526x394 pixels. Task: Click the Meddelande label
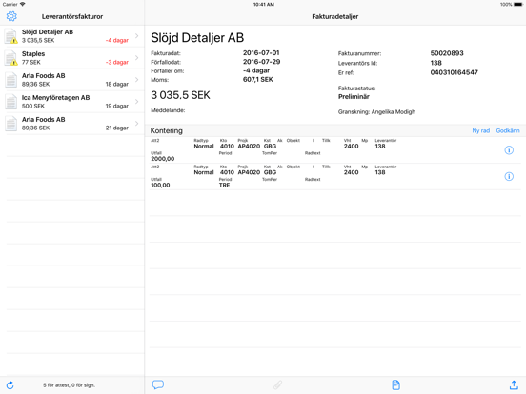168,110
